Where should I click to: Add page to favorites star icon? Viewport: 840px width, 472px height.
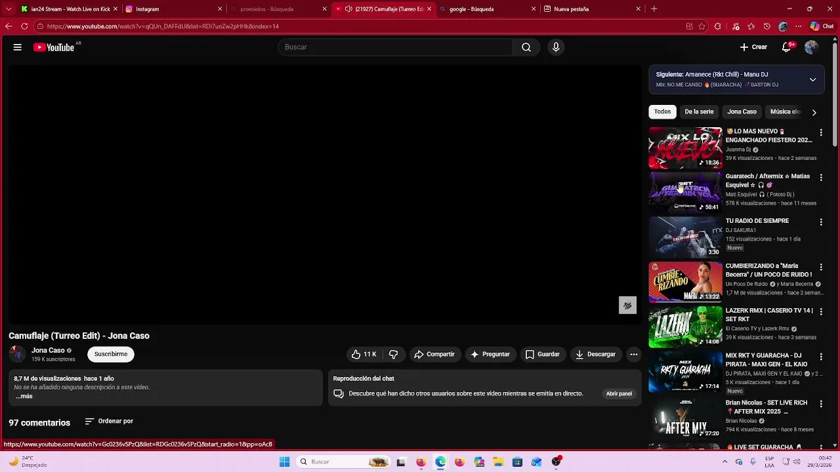point(702,26)
